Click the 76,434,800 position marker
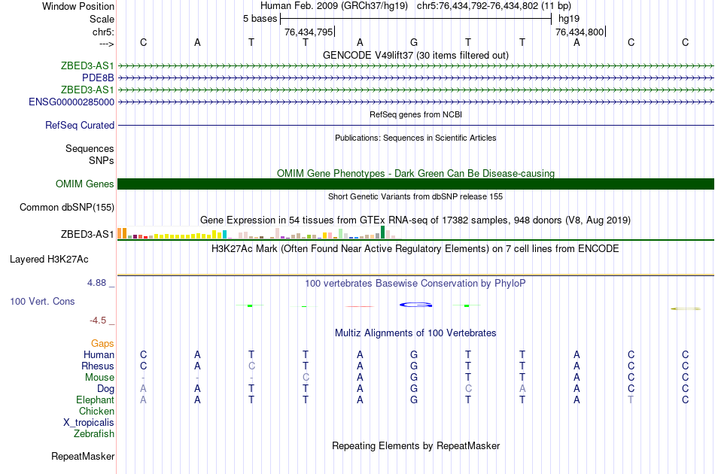Image resolution: width=715 pixels, height=474 pixels. (580, 32)
